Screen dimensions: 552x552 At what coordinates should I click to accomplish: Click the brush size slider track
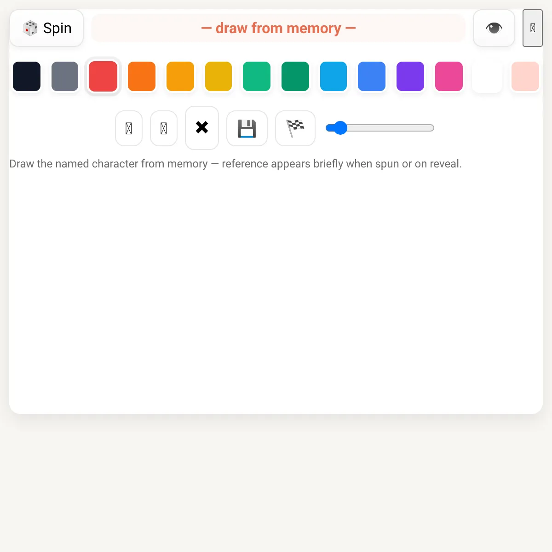[380, 128]
